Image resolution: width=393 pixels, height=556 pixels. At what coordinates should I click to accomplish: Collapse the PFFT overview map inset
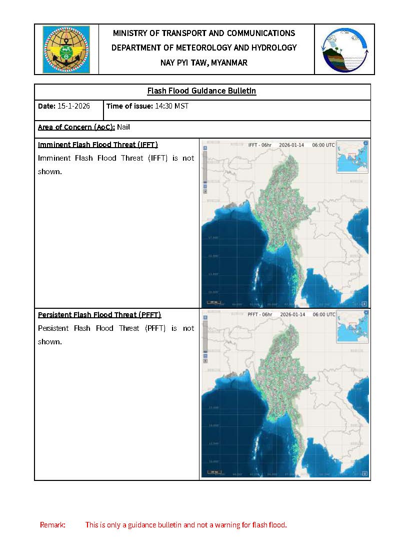click(365, 313)
